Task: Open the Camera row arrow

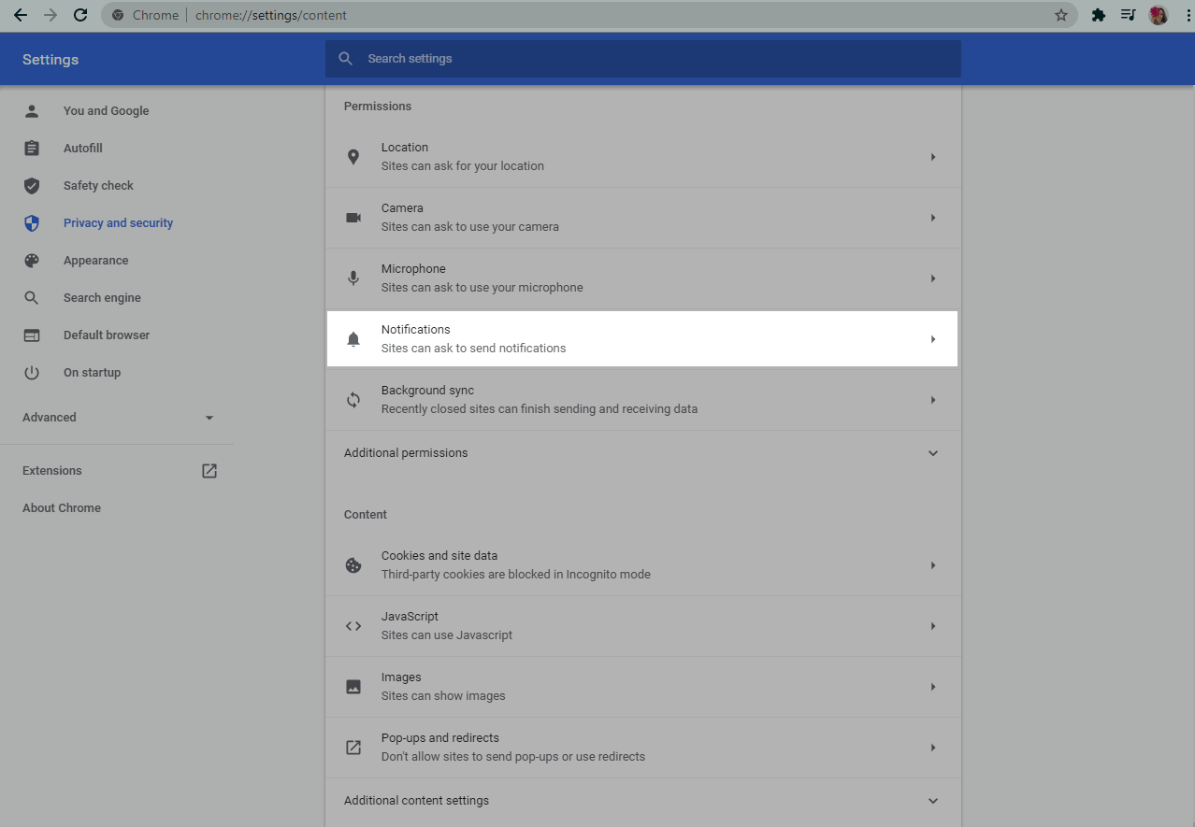Action: coord(932,218)
